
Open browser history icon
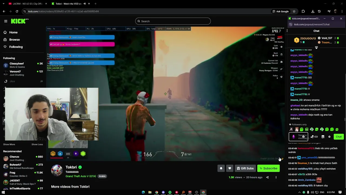(x=319, y=11)
